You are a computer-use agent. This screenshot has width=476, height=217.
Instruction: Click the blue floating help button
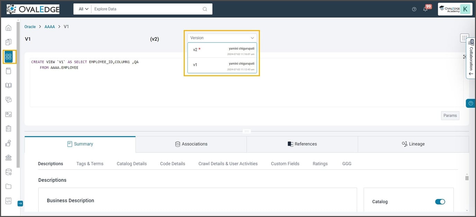[x=471, y=103]
